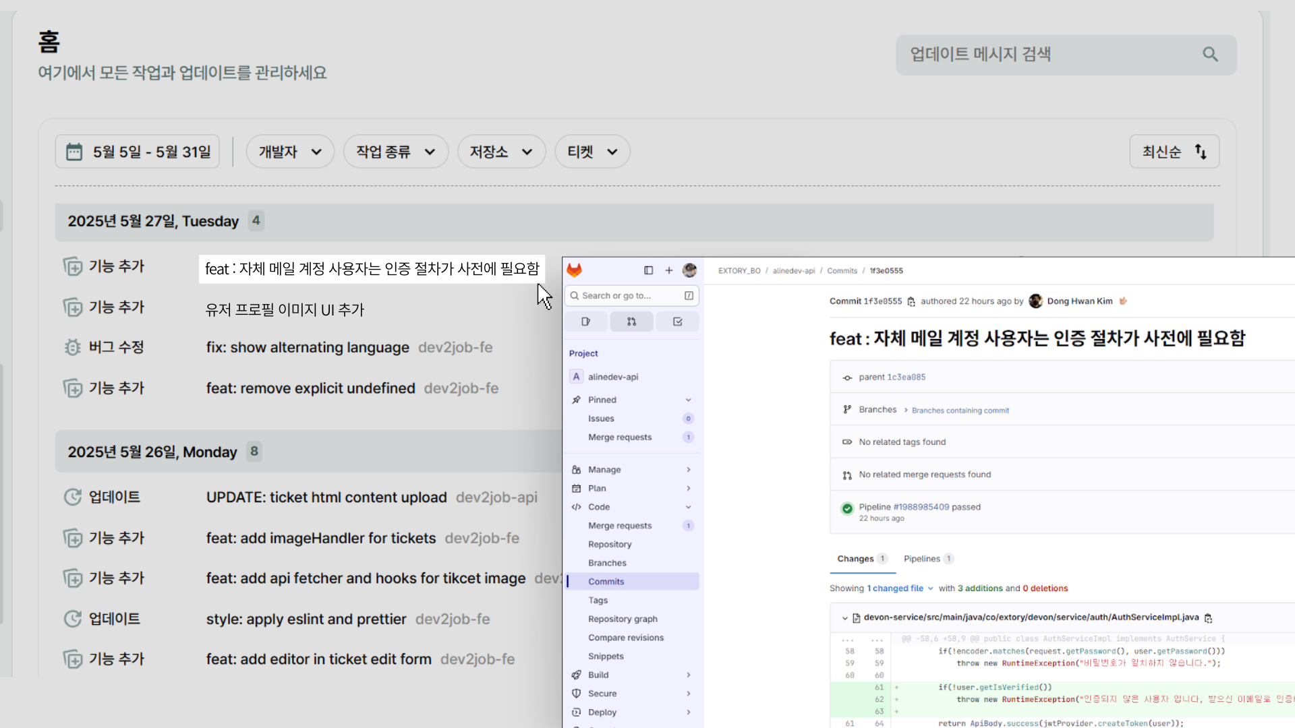
Task: Collapse the Pinned sidebar section
Action: point(688,400)
